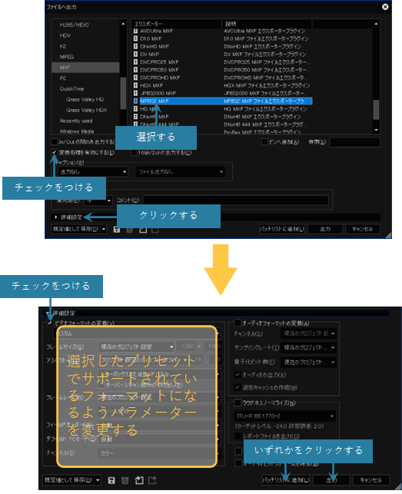Toggle the 変換処理を有効にする checkbox

pyautogui.click(x=55, y=152)
